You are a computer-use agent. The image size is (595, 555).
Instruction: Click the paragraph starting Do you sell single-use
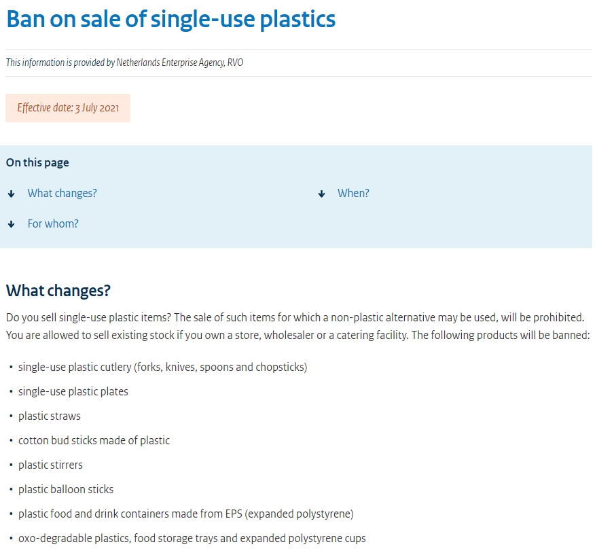pyautogui.click(x=297, y=327)
